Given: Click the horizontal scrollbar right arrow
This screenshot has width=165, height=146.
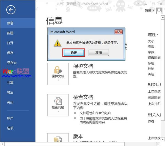Looking at the screenshot, I should pyautogui.click(x=158, y=144).
